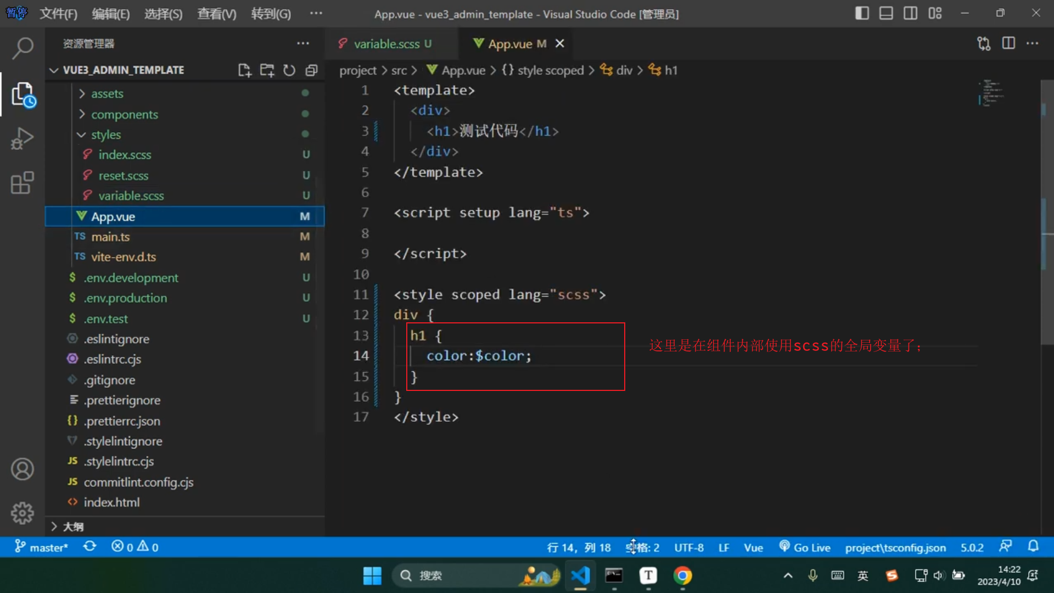Viewport: 1054px width, 593px height.
Task: Refresh the explorer tree
Action: point(289,70)
